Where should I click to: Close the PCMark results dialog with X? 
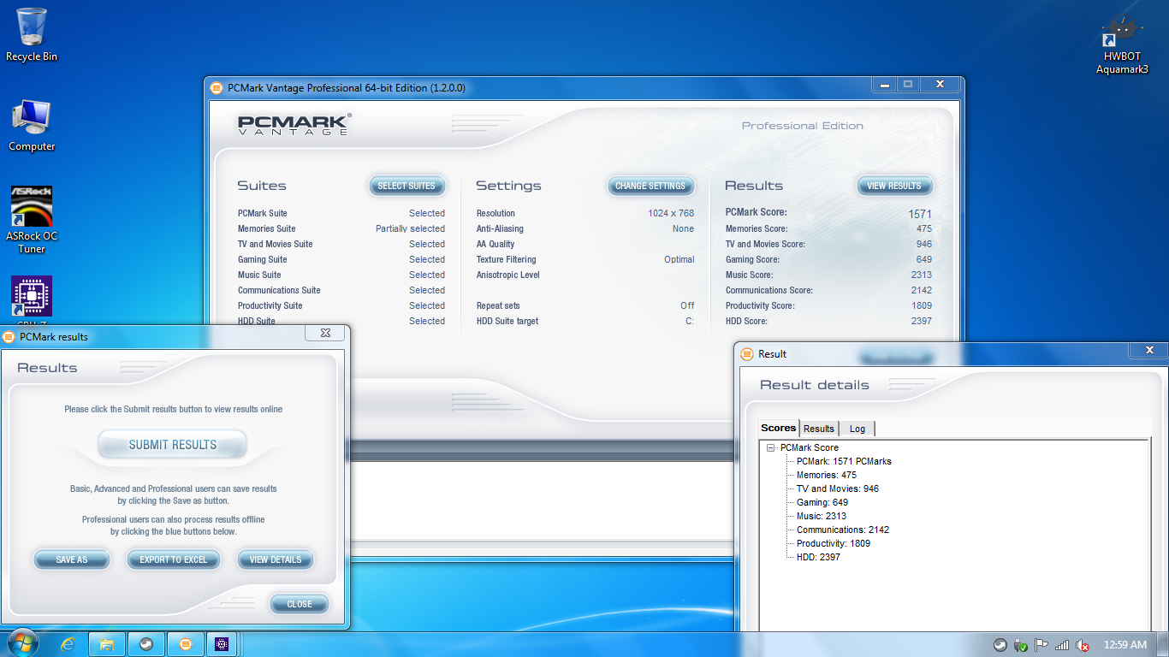tap(325, 333)
